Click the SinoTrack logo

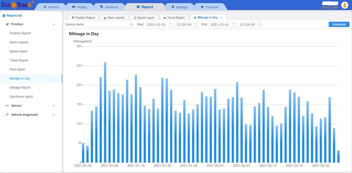[x=16, y=5]
